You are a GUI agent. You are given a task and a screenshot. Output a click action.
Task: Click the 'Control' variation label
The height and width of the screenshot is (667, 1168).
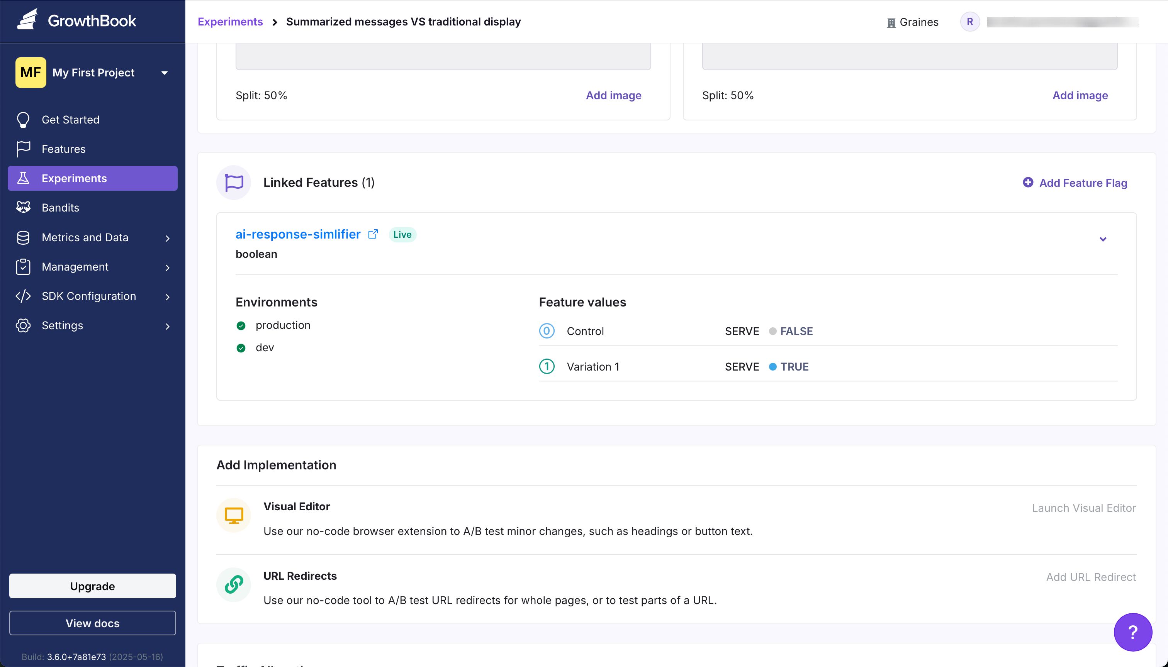coord(585,331)
